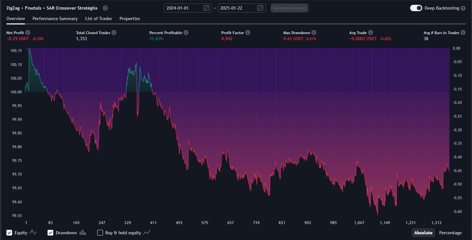472x240 pixels.
Task: Show Profit Factor info icon
Action: point(248,33)
